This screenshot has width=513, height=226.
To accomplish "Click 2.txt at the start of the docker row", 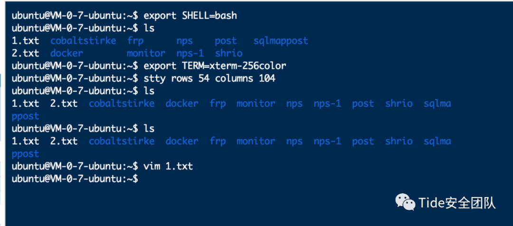I will coord(26,53).
